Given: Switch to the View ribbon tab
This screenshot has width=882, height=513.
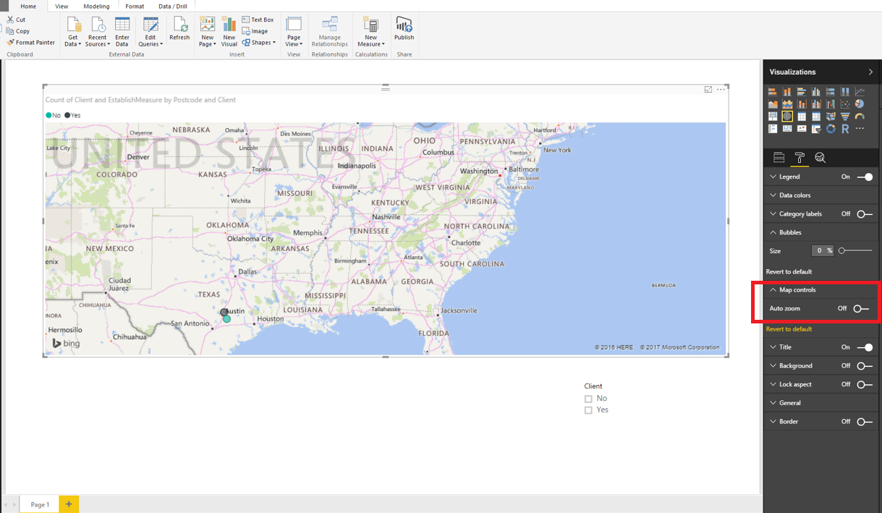Looking at the screenshot, I should coord(62,7).
